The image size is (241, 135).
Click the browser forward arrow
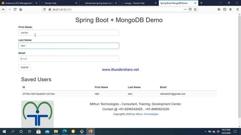(x=9, y=9)
